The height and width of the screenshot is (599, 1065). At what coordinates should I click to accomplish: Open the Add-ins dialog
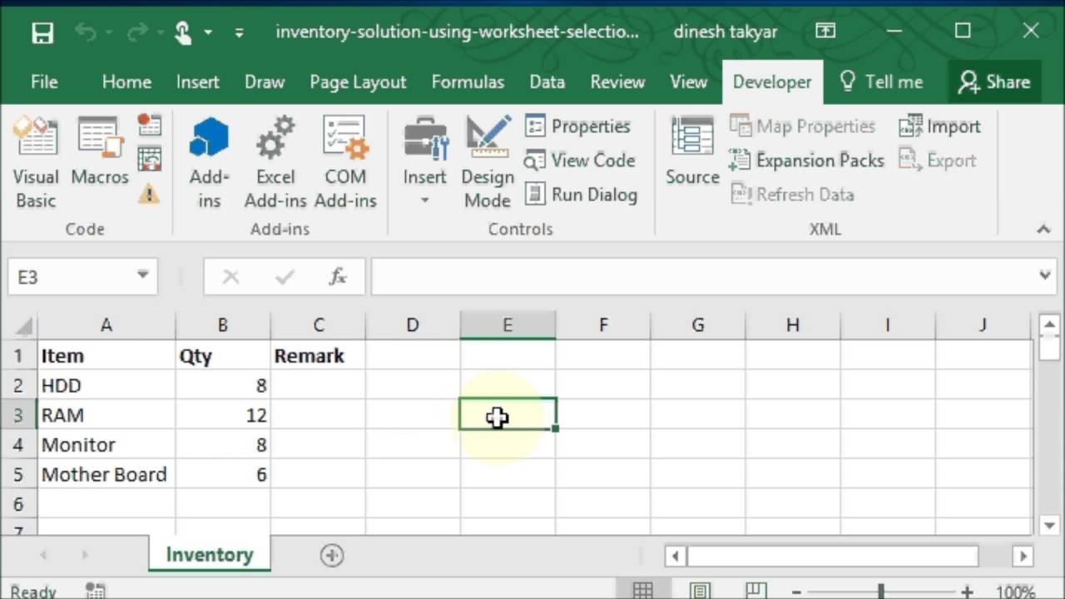209,162
